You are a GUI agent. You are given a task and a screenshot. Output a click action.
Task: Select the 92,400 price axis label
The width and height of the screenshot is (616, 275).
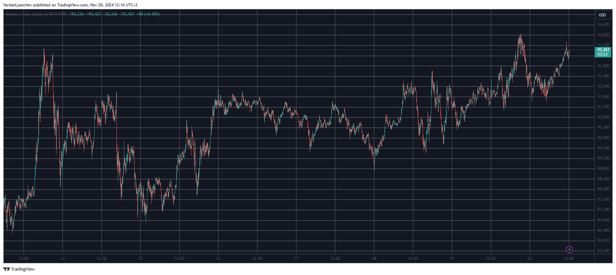603,76
